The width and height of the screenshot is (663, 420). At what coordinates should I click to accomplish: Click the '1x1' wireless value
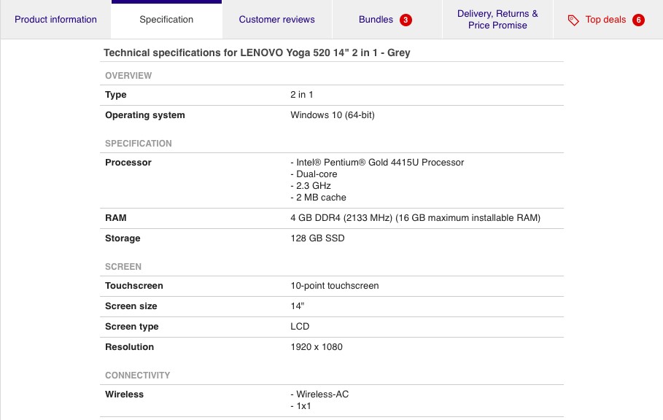[x=301, y=406]
